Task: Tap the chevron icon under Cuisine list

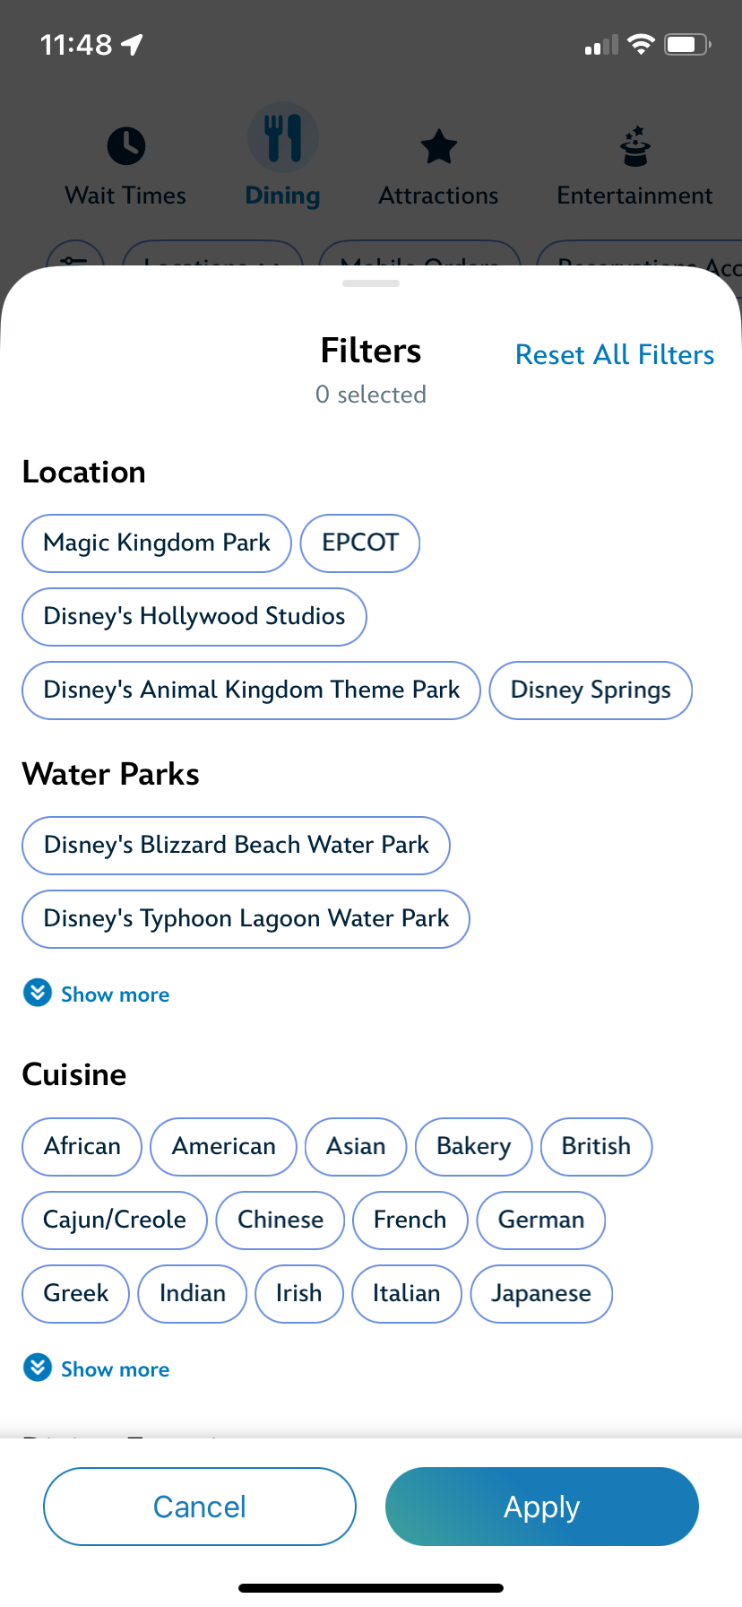Action: tap(38, 1368)
